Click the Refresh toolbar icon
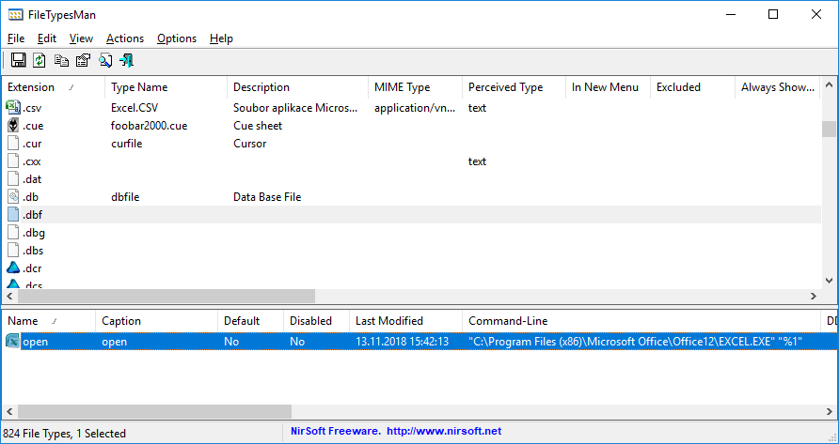 coord(40,61)
